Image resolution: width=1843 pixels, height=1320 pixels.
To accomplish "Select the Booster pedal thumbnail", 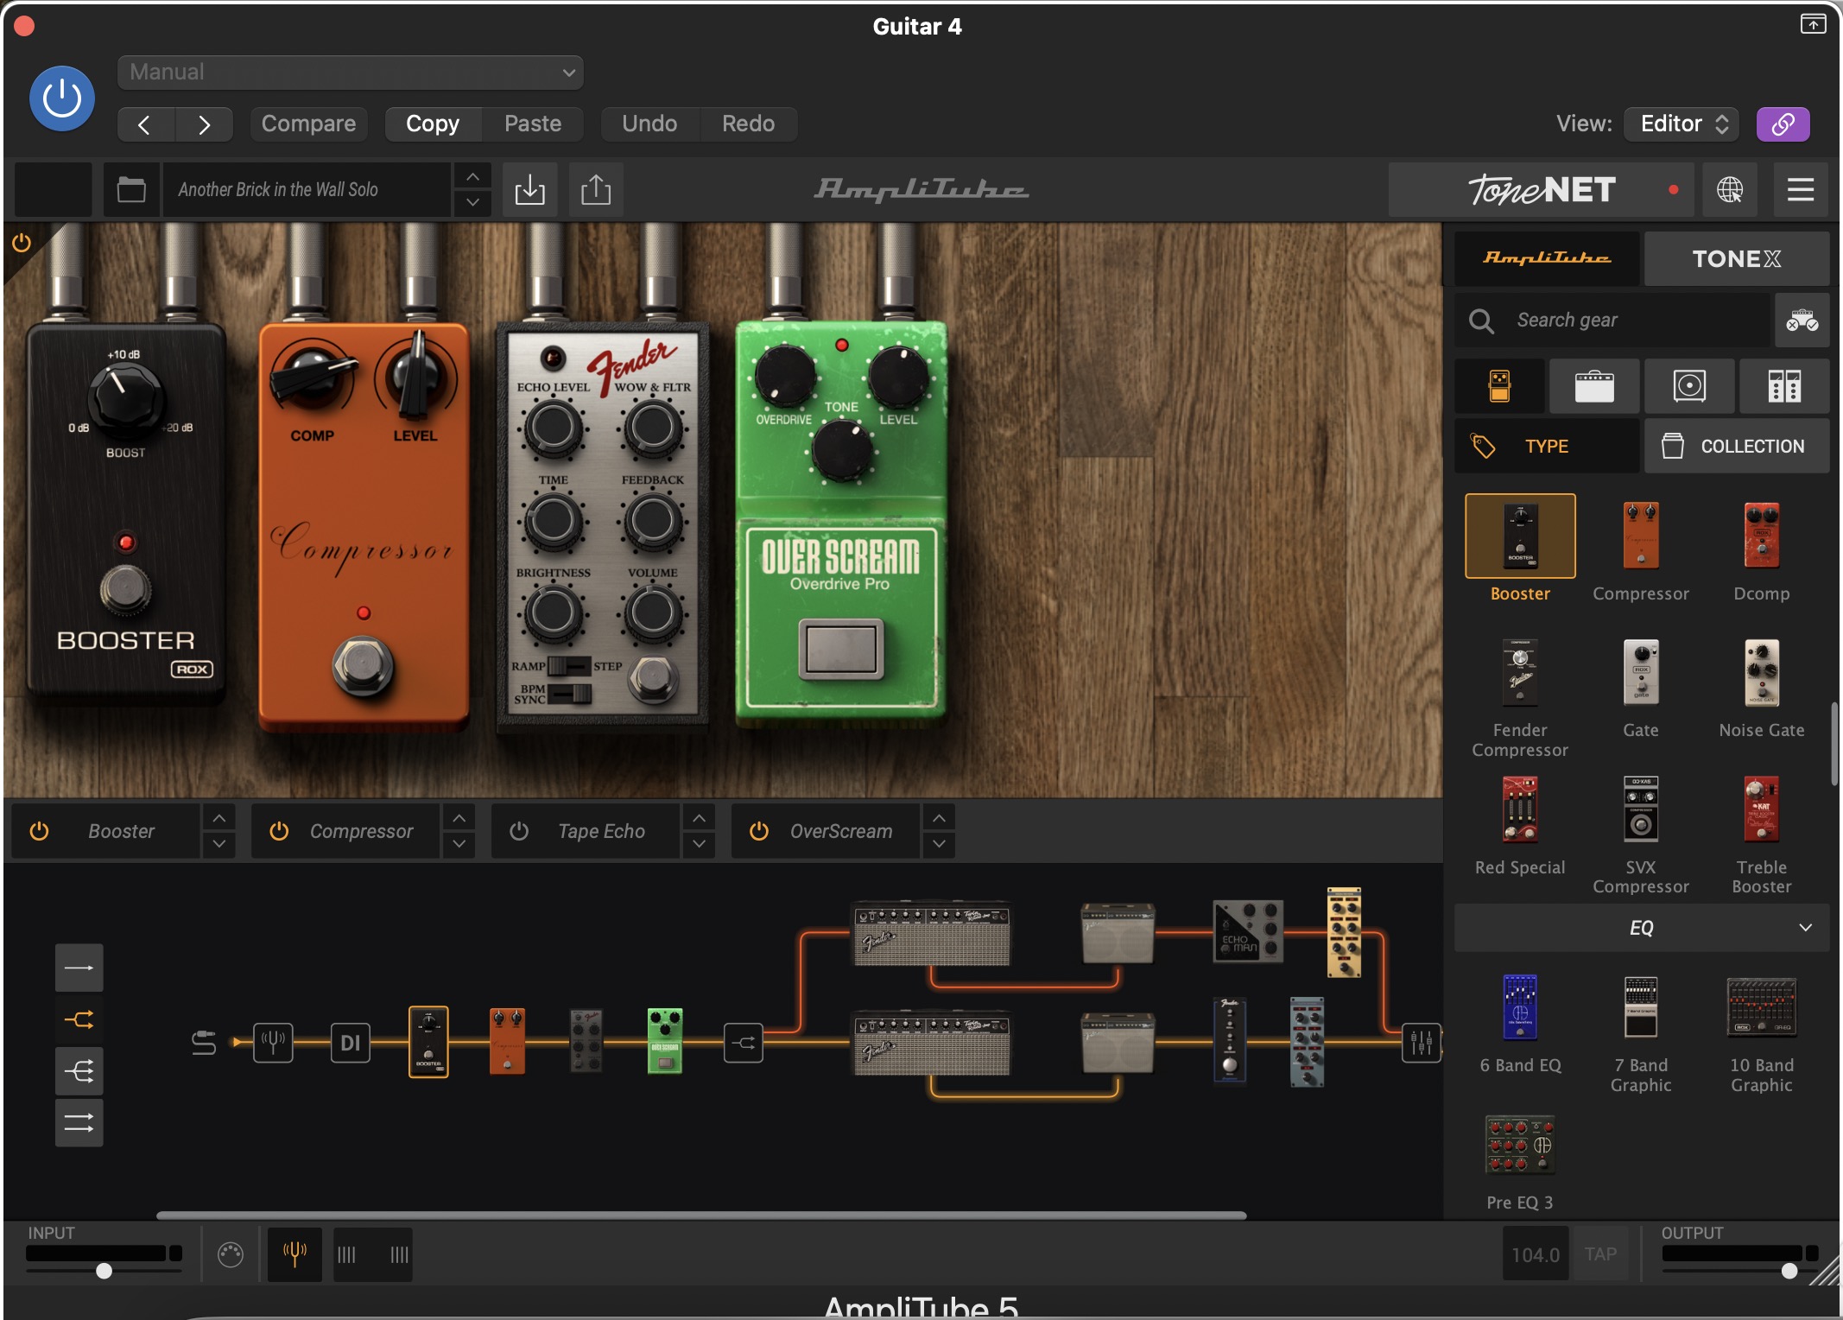I will 1520,536.
